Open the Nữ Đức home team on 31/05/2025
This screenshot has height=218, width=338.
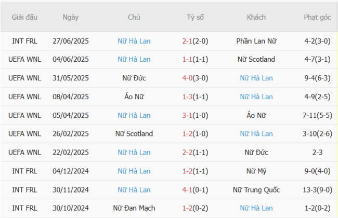[134, 78]
